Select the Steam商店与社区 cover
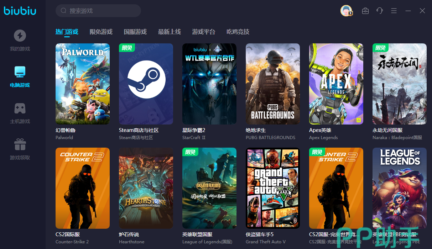The width and height of the screenshot is (432, 249). [146, 84]
